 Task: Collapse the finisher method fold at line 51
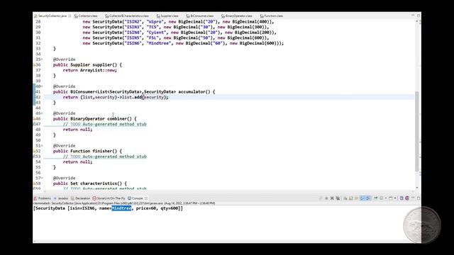pyautogui.click(x=42, y=146)
